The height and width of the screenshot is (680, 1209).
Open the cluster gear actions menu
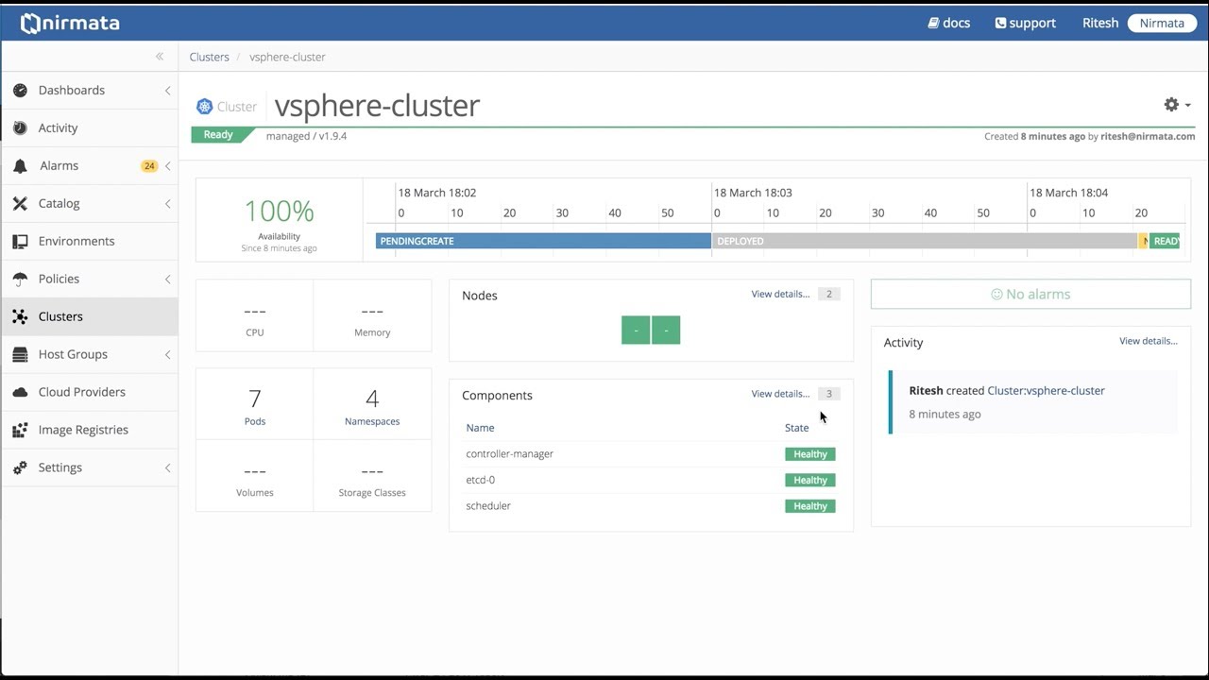click(x=1176, y=105)
